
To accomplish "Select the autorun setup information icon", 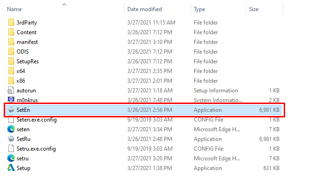I will point(12,91).
